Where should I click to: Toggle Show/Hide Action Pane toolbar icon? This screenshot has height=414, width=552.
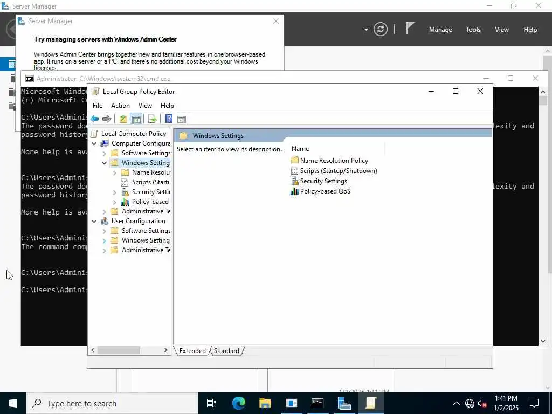182,119
